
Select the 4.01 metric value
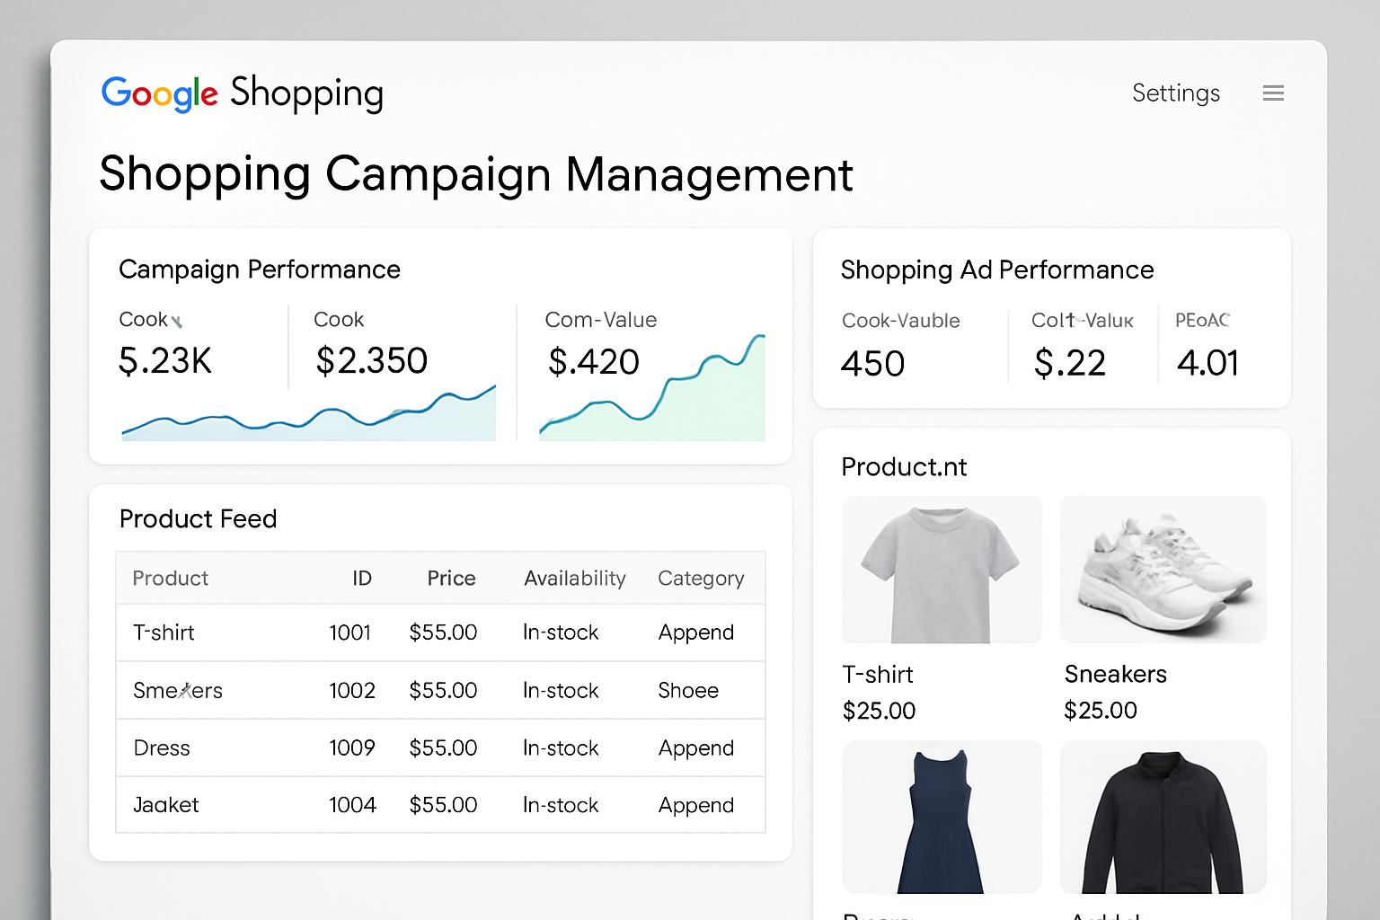(1208, 363)
